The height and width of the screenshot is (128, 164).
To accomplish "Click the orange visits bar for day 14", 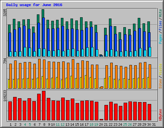I will 73,74.
